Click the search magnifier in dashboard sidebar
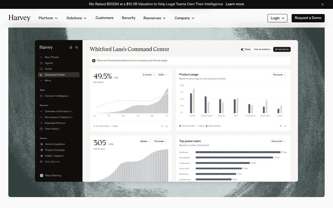The image size is (333, 208). coord(77,47)
